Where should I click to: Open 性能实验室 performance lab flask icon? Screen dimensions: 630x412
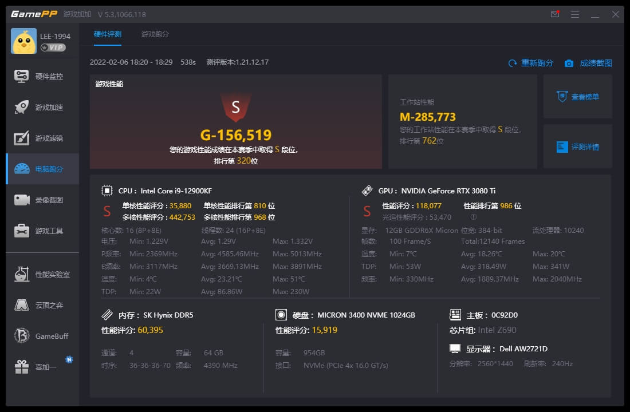22,274
